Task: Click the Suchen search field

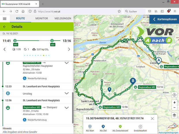Action: [135, 12]
